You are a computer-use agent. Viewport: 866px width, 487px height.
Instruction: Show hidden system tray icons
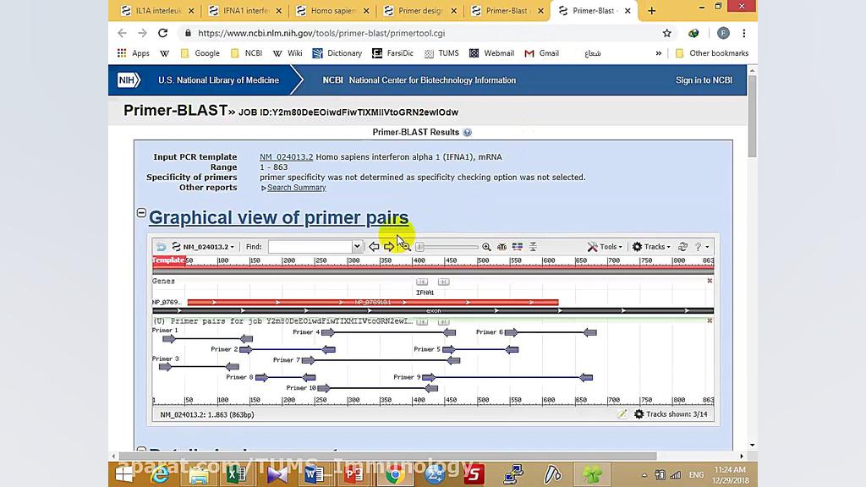[644, 475]
